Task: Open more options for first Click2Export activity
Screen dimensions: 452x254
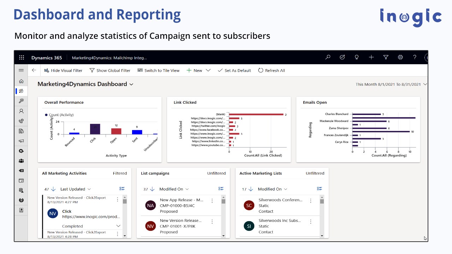Action: click(118, 200)
